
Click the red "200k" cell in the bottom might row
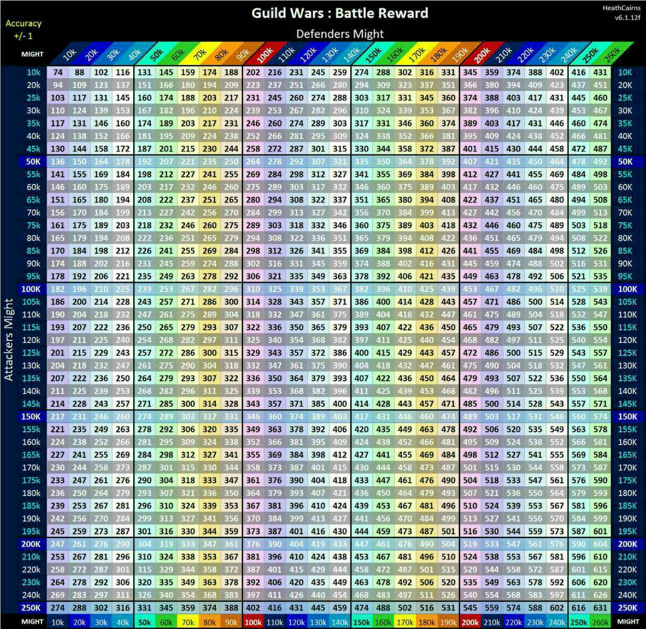470,622
